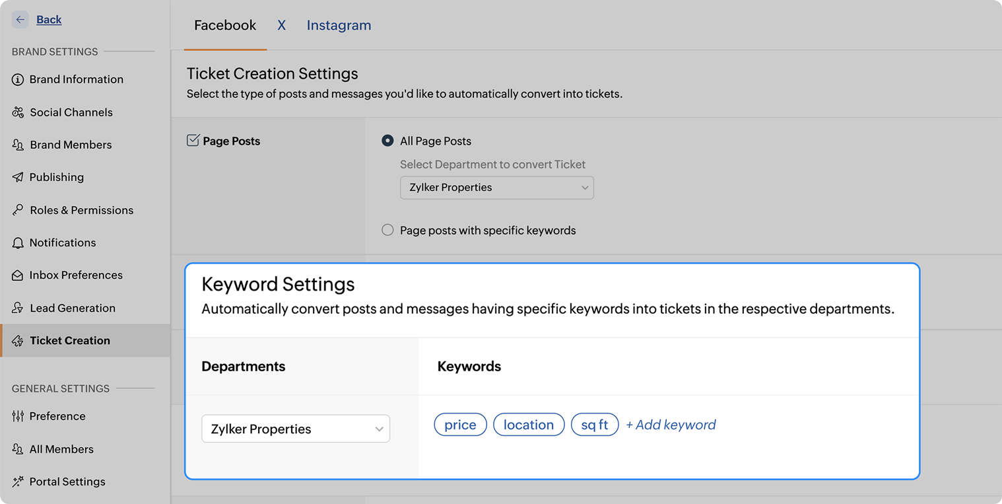Expand the Zylker Properties dropdown in Keyword Settings
1002x504 pixels.
pyautogui.click(x=295, y=429)
